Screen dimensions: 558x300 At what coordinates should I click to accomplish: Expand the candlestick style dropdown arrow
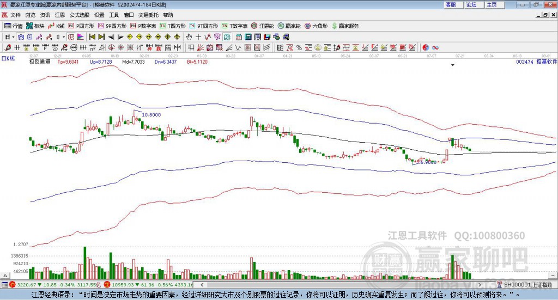click(x=64, y=37)
